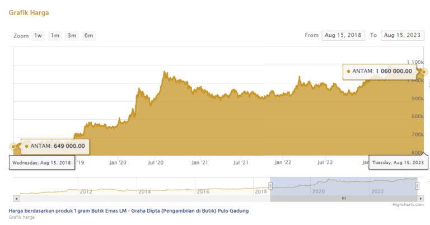
Task: Select the 3m zoom option
Action: point(72,36)
